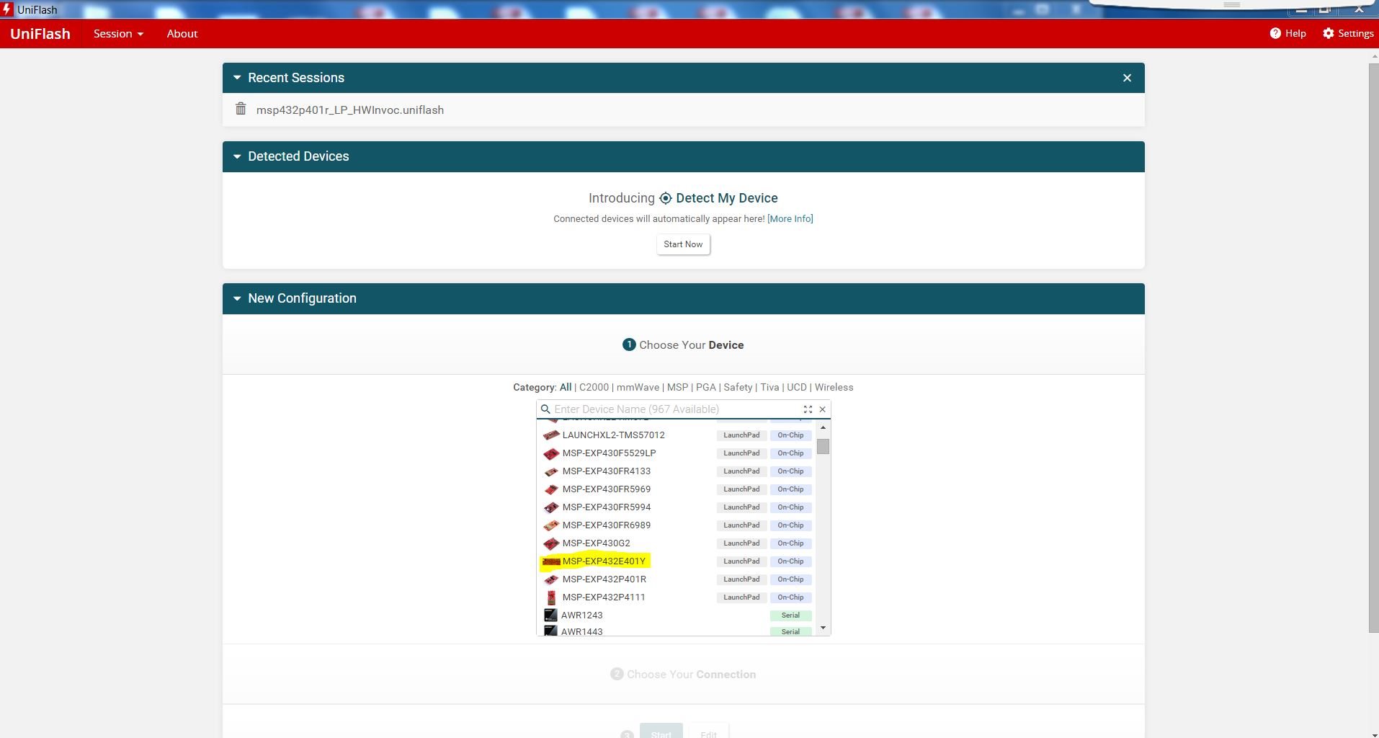Screen dimensions: 1379x738
Task: Filter devices by Wireless category
Action: pyautogui.click(x=834, y=387)
